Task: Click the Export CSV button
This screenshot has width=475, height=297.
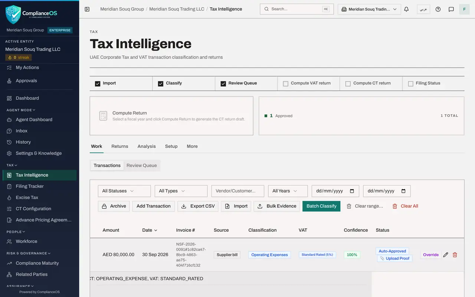Action: pos(198,206)
